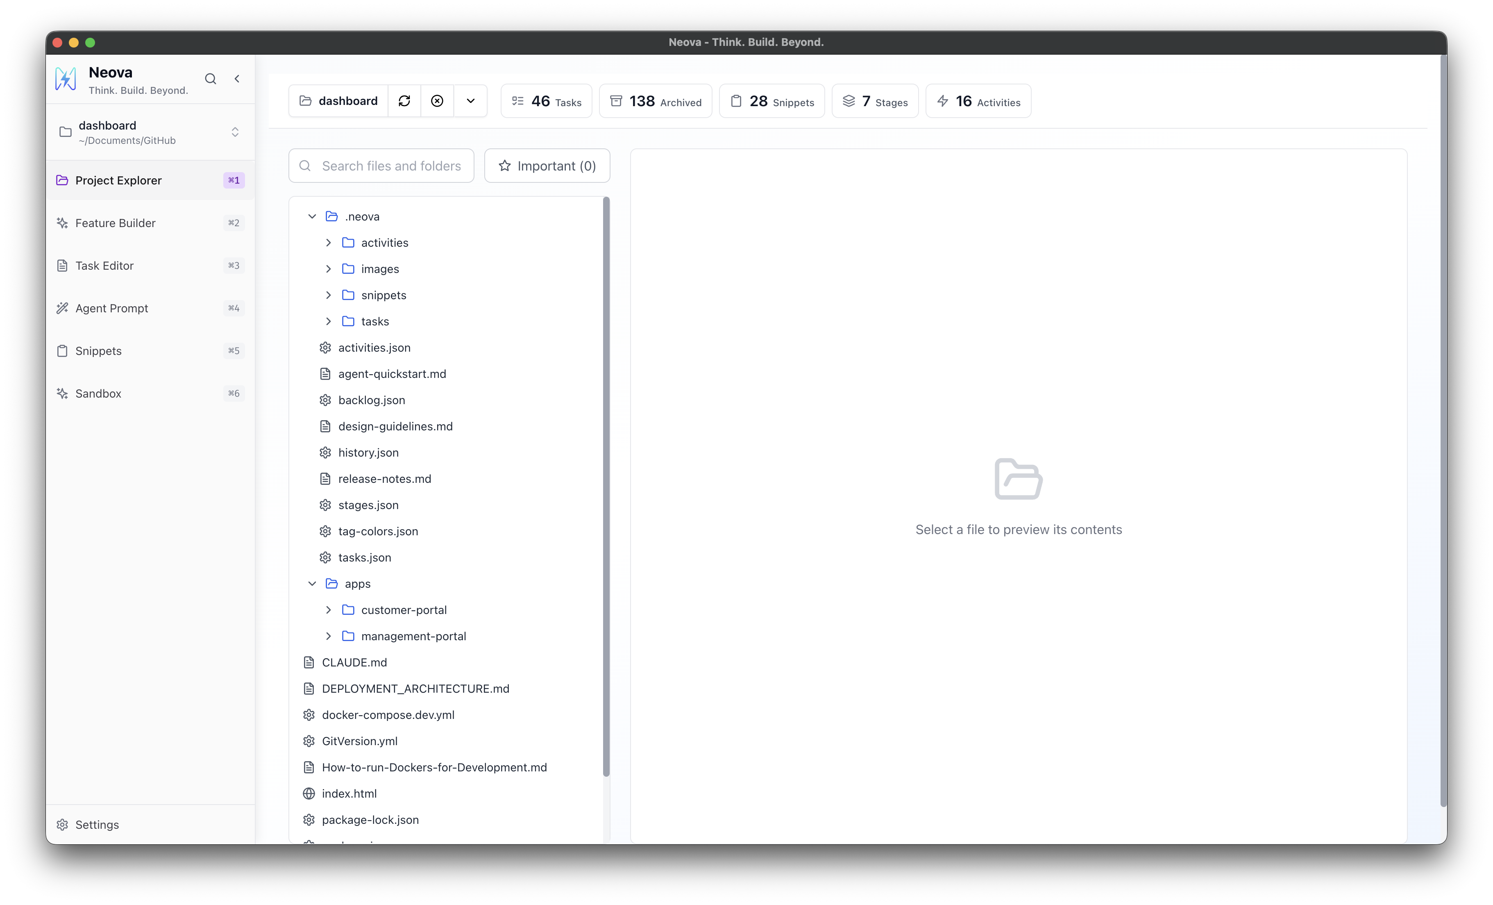Open the Task Editor from the sidebar
1493x905 pixels.
104,266
